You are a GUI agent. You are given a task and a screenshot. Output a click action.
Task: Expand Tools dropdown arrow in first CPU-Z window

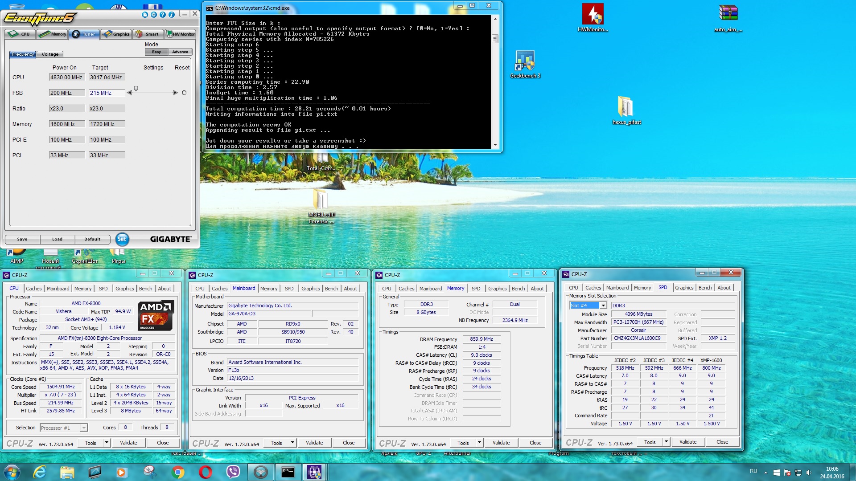(107, 443)
